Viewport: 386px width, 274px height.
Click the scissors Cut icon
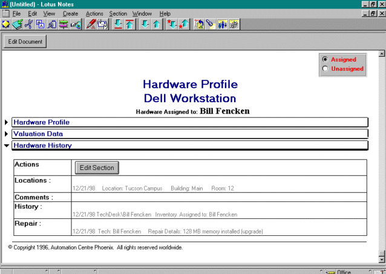tap(29, 24)
